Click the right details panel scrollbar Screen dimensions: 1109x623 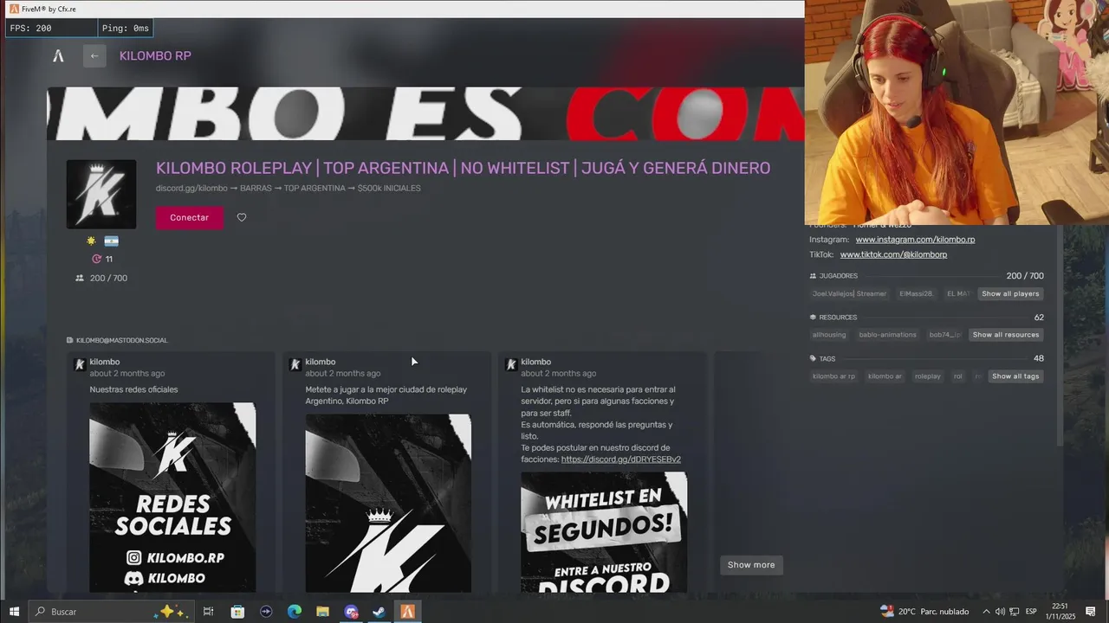coord(1060,336)
